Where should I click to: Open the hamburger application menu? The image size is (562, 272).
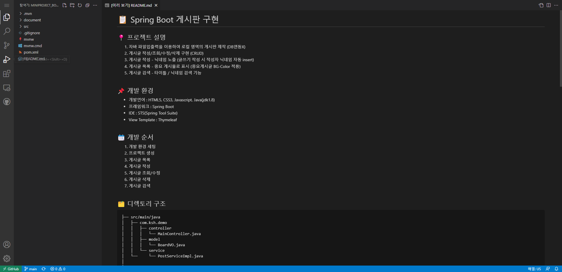click(7, 5)
